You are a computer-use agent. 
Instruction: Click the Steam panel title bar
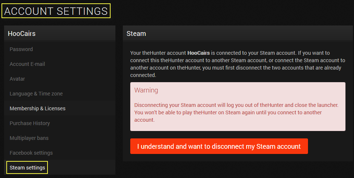[x=237, y=34]
